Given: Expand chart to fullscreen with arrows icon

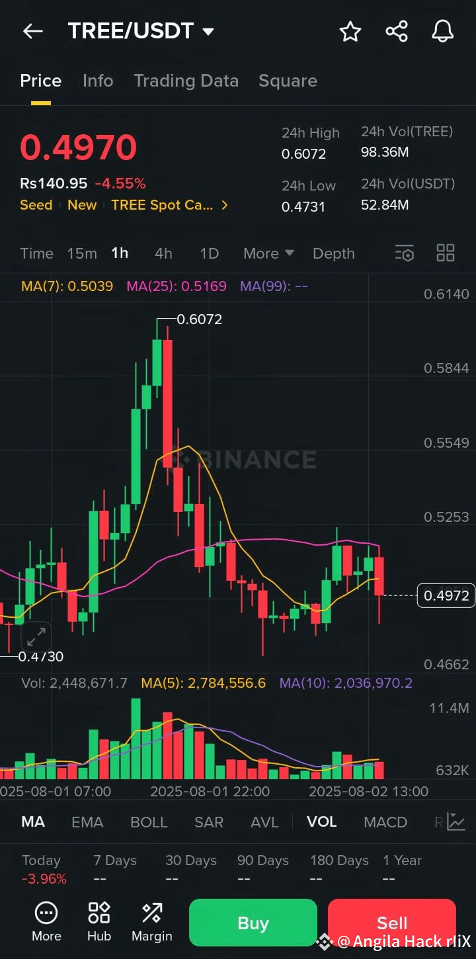Looking at the screenshot, I should 36,636.
